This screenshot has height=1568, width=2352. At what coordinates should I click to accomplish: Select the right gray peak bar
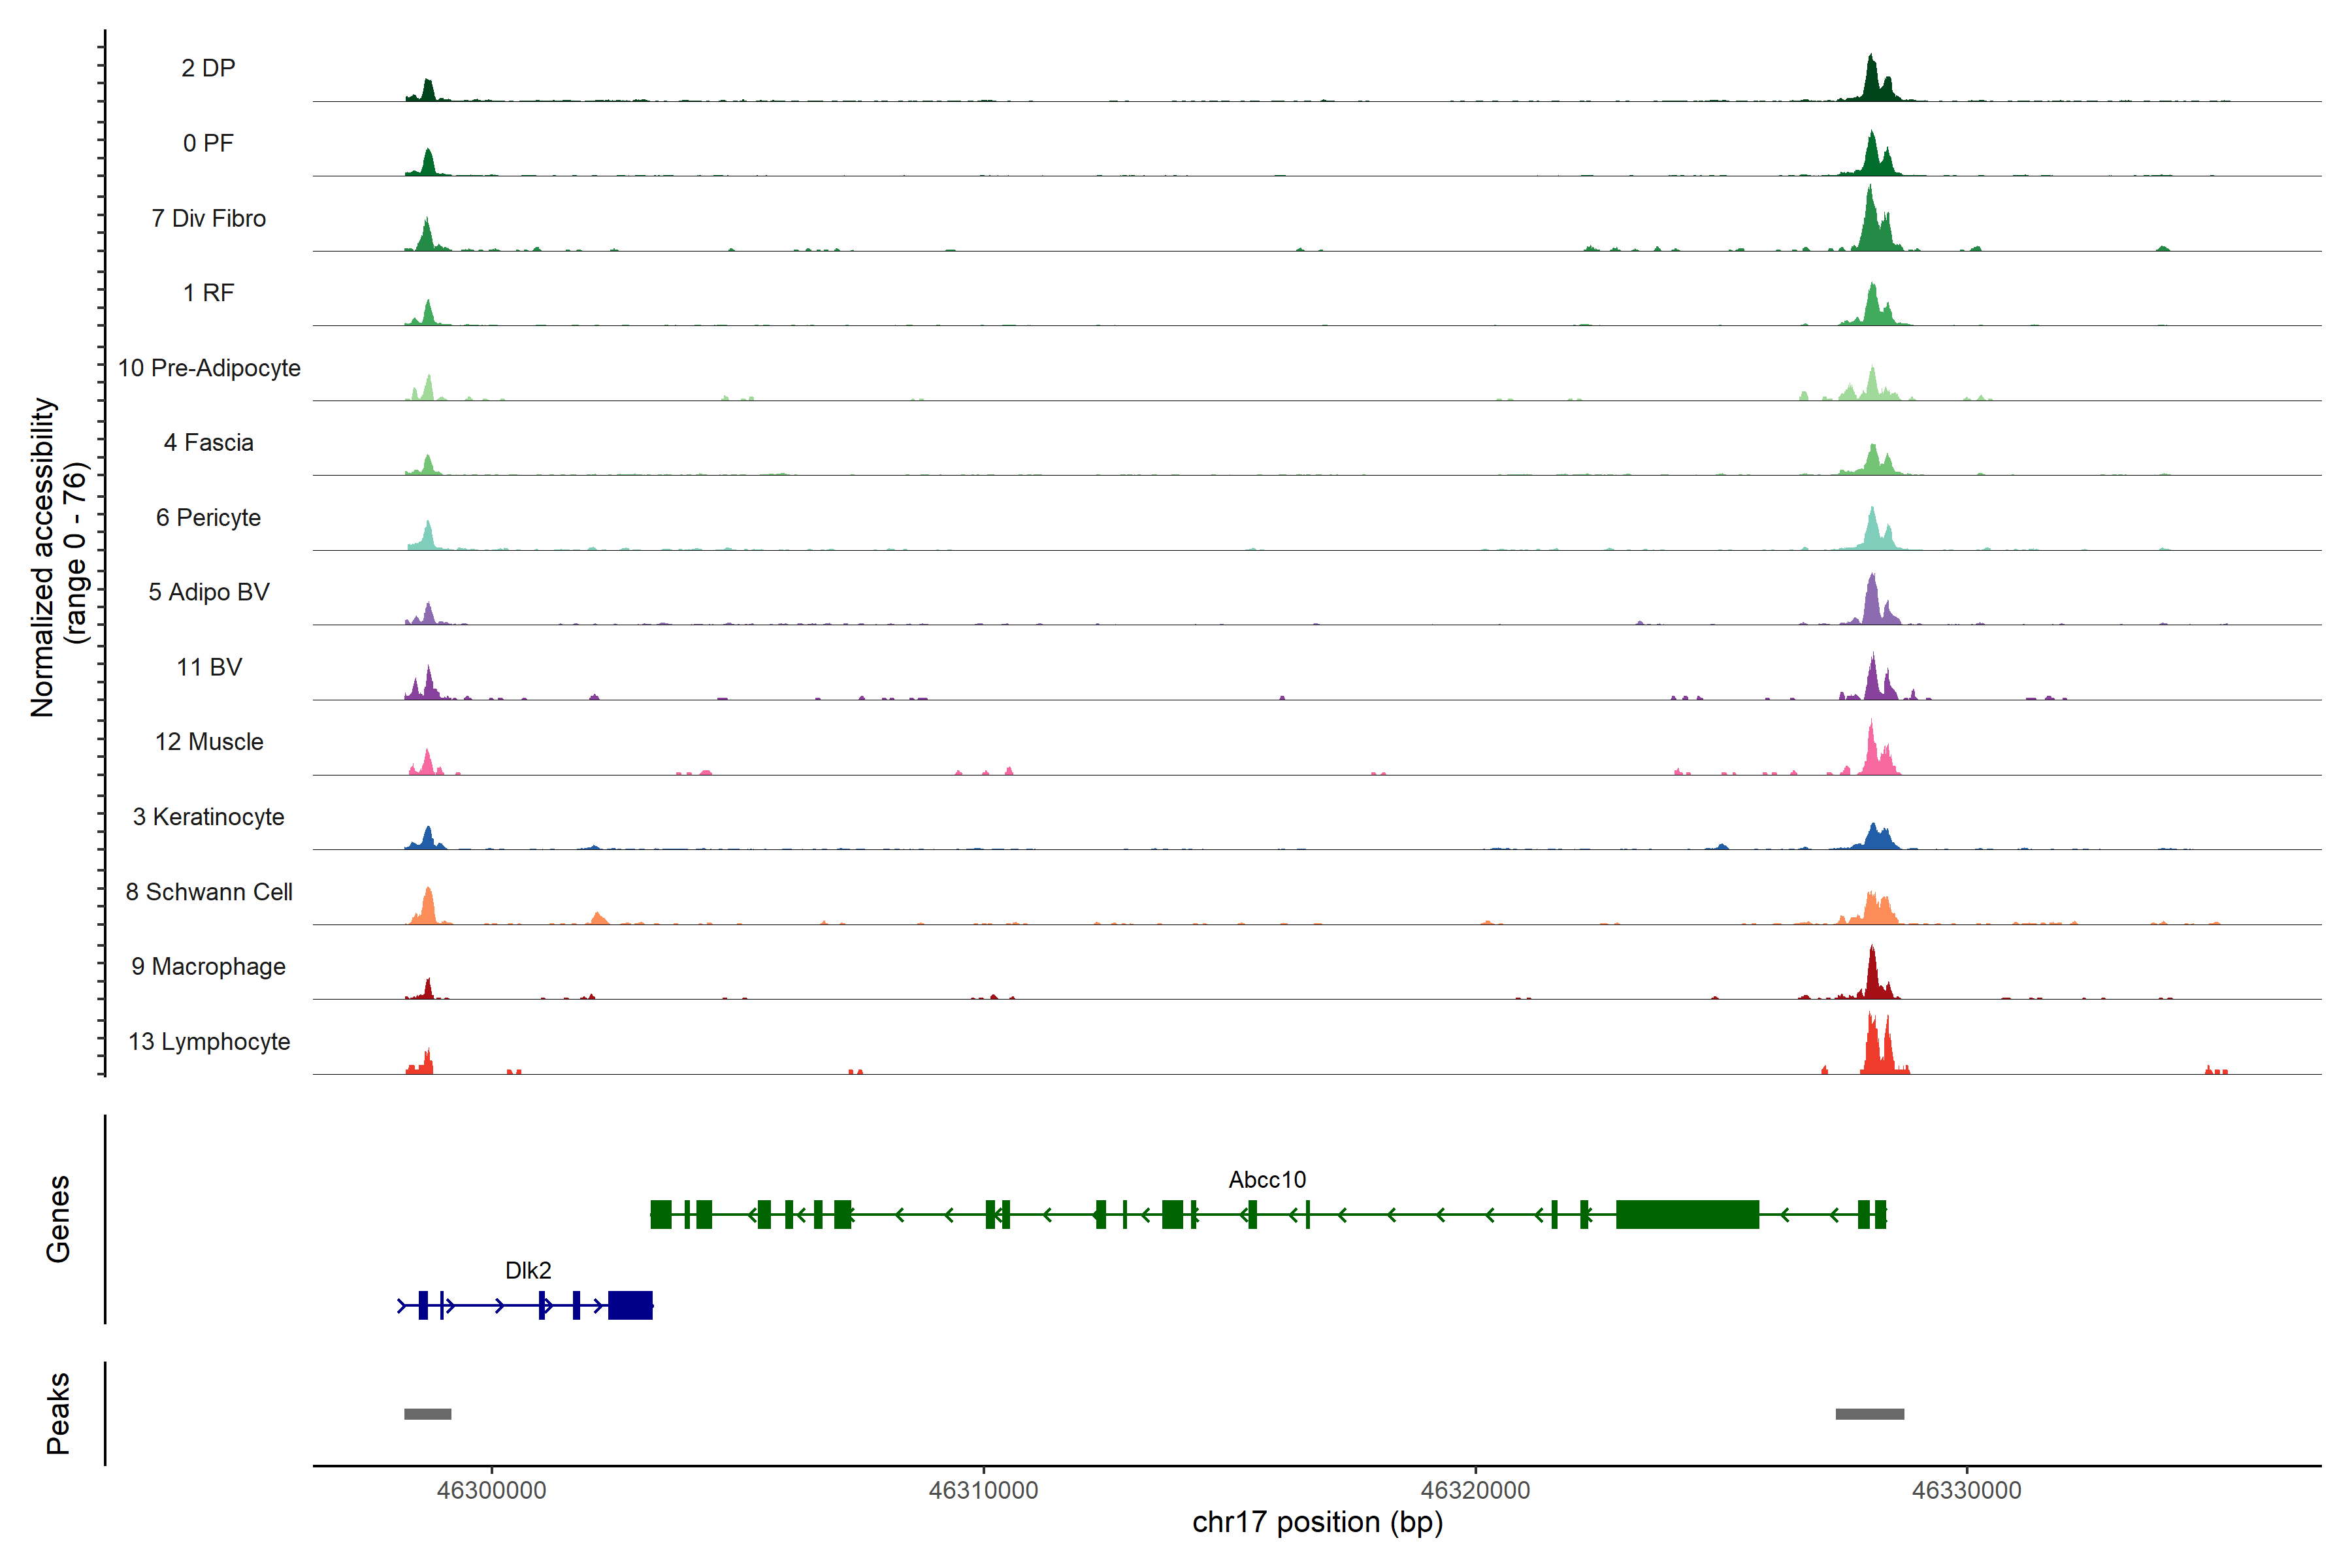(1869, 1414)
